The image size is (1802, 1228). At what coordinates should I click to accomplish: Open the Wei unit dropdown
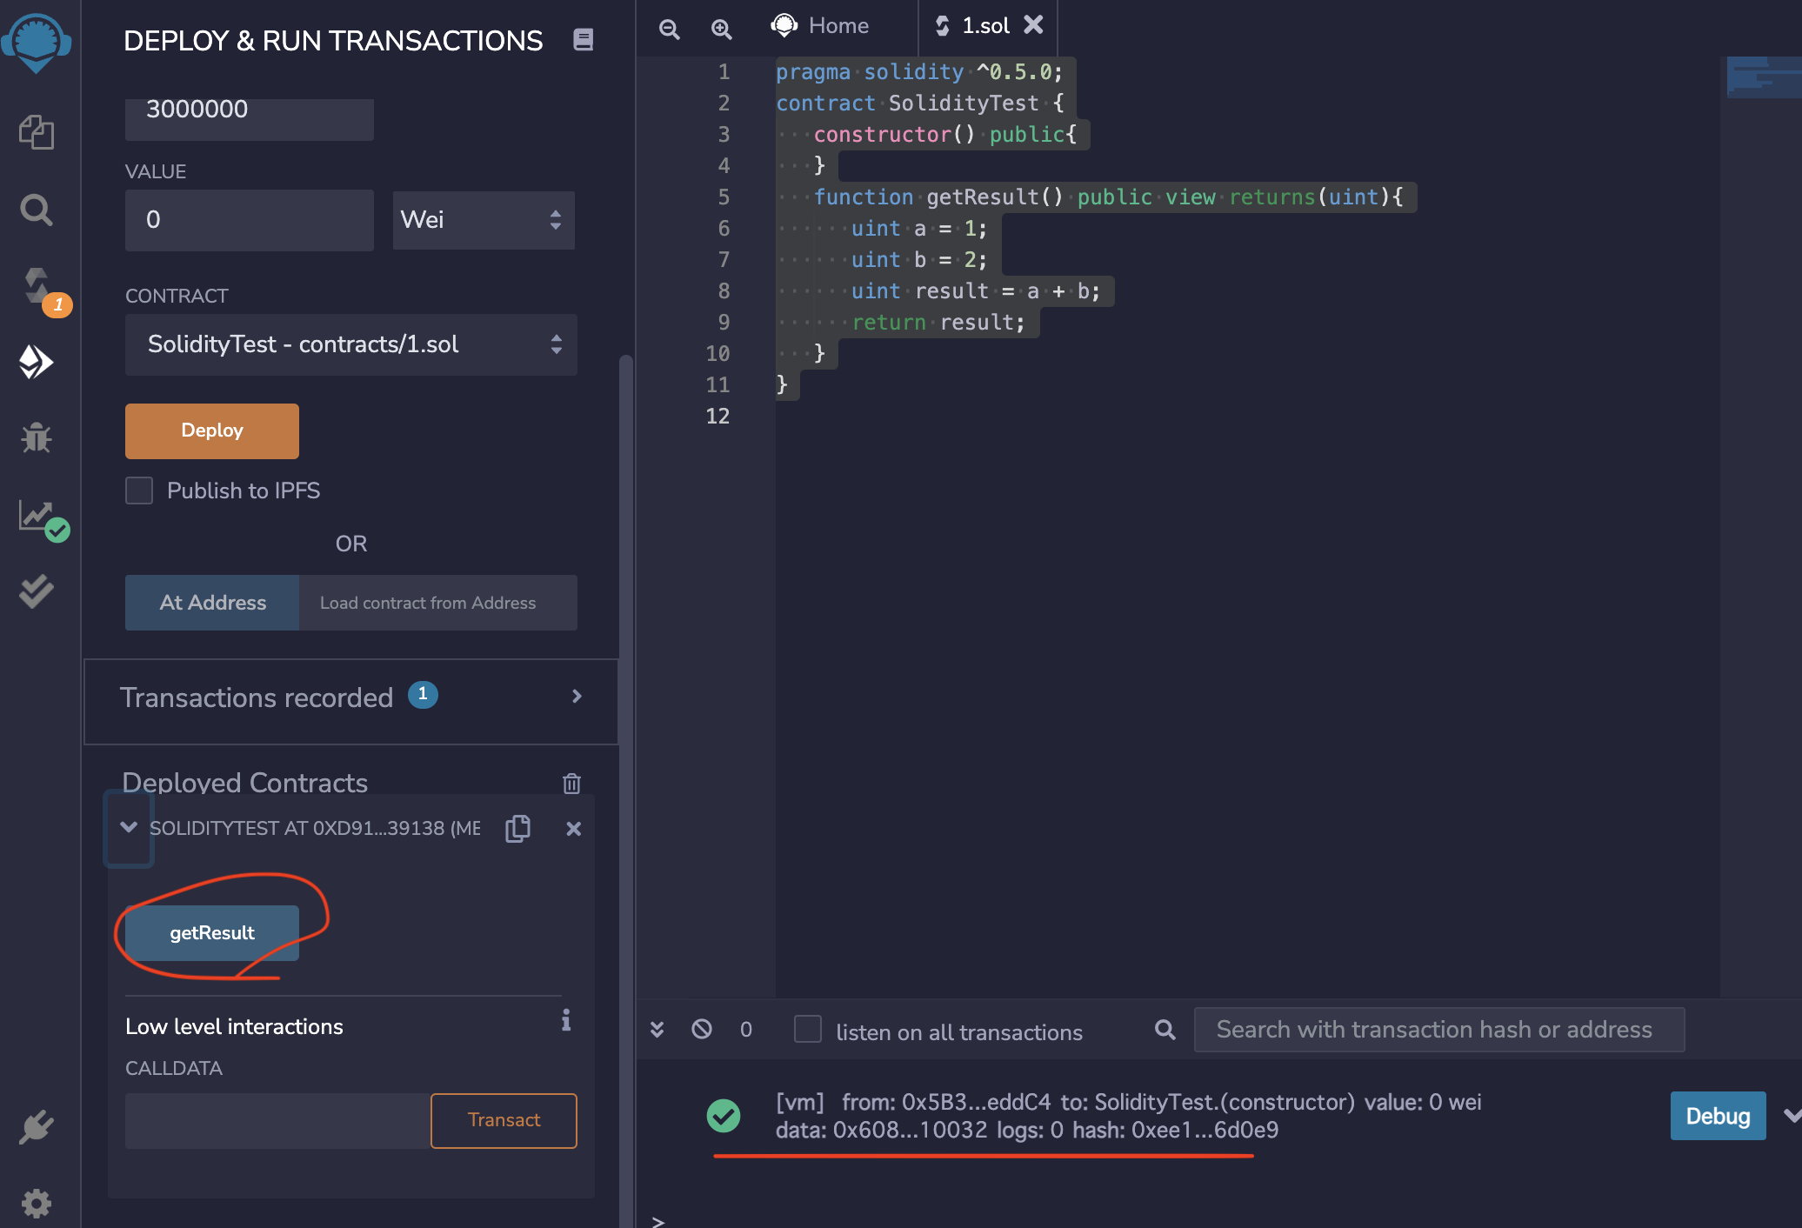coord(483,220)
